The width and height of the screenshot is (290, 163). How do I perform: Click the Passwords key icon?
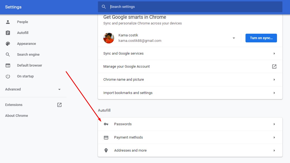coord(106,124)
